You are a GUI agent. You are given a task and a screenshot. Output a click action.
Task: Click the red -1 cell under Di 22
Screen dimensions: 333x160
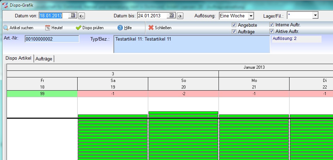311,94
